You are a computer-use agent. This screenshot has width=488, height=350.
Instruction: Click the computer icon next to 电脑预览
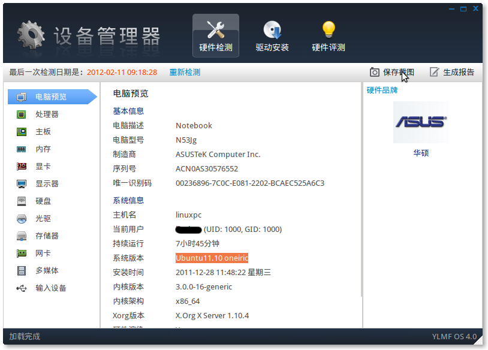[22, 97]
